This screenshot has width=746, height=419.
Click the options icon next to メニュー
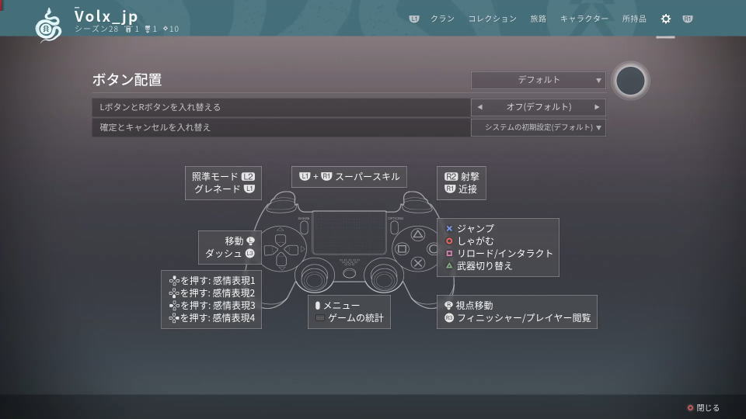tap(318, 306)
